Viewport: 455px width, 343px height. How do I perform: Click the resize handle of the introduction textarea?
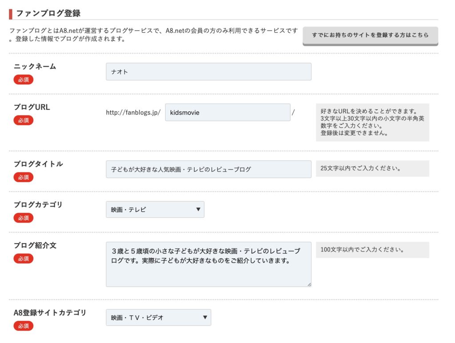[309, 285]
